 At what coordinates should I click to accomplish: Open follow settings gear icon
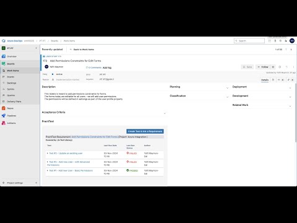point(273,67)
